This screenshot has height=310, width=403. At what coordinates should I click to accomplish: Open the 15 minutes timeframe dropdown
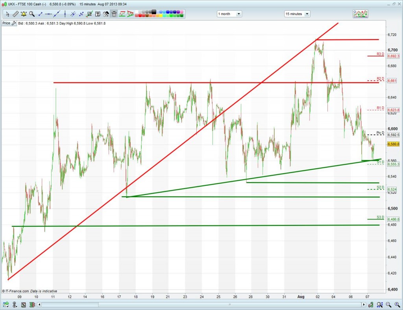pos(297,14)
